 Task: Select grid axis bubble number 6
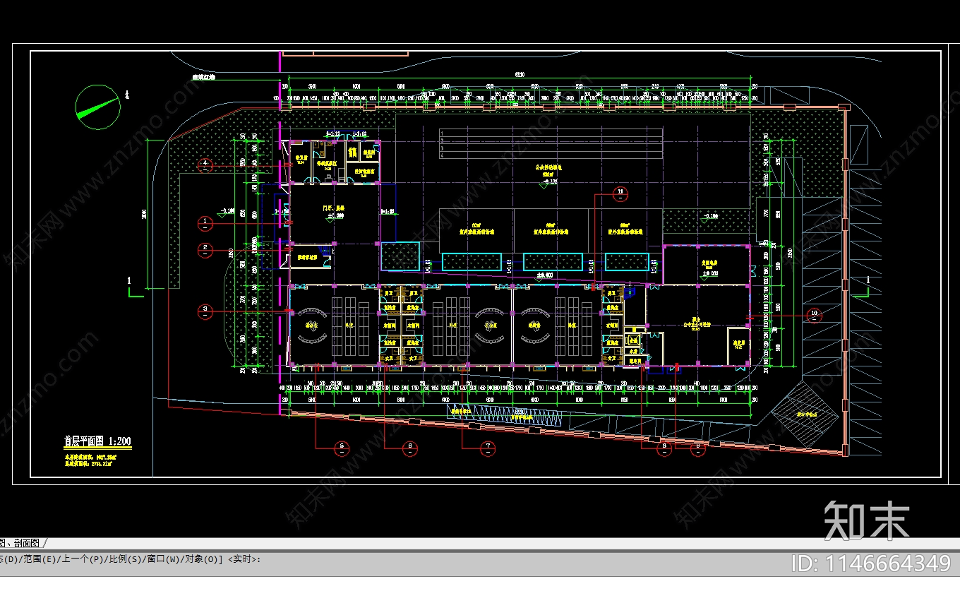(x=409, y=448)
